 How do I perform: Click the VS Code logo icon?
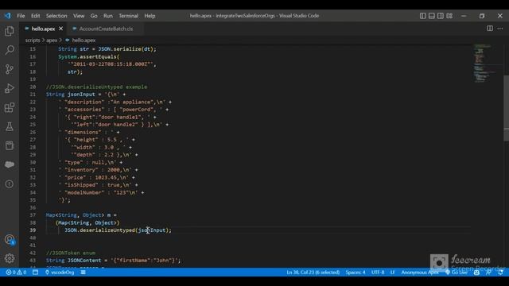click(x=7, y=16)
